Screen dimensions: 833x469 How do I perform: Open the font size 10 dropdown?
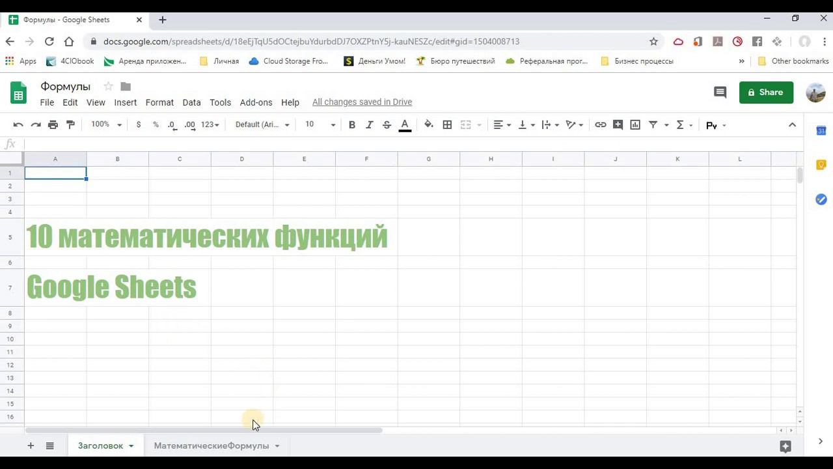click(320, 124)
